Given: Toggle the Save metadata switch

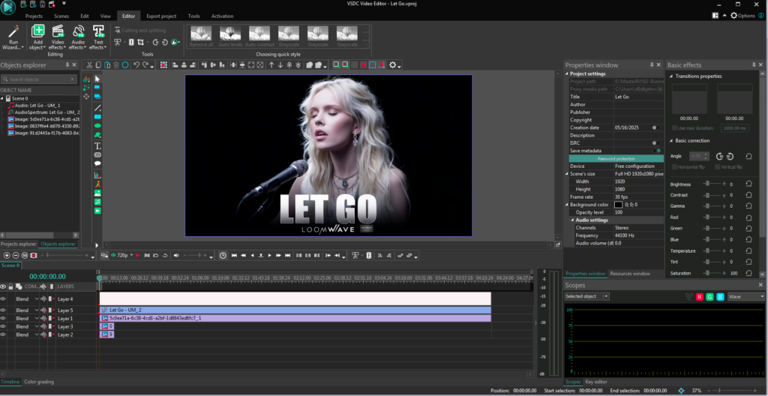Looking at the screenshot, I should click(x=656, y=151).
